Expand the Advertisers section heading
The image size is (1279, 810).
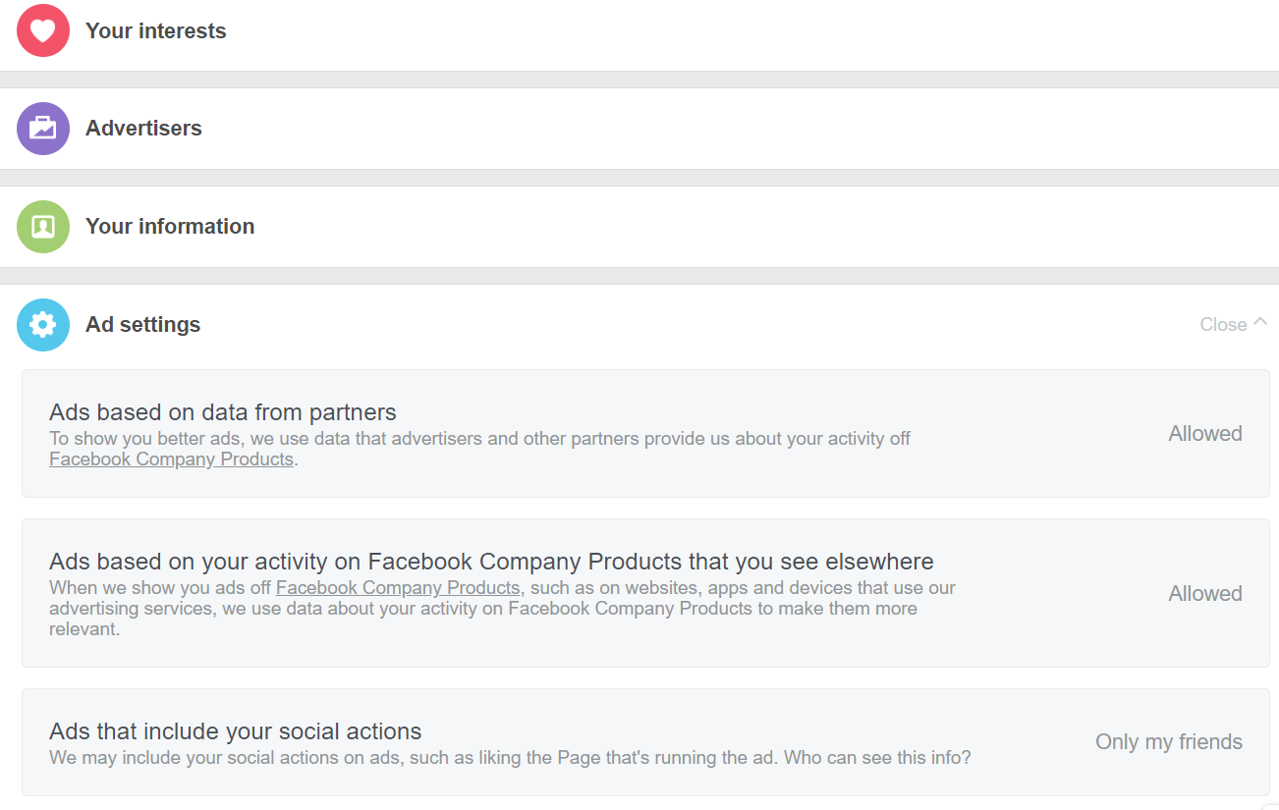click(x=143, y=129)
